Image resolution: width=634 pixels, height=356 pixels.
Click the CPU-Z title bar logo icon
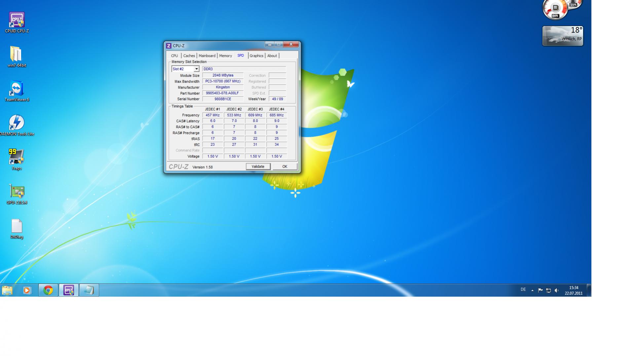[x=169, y=46]
